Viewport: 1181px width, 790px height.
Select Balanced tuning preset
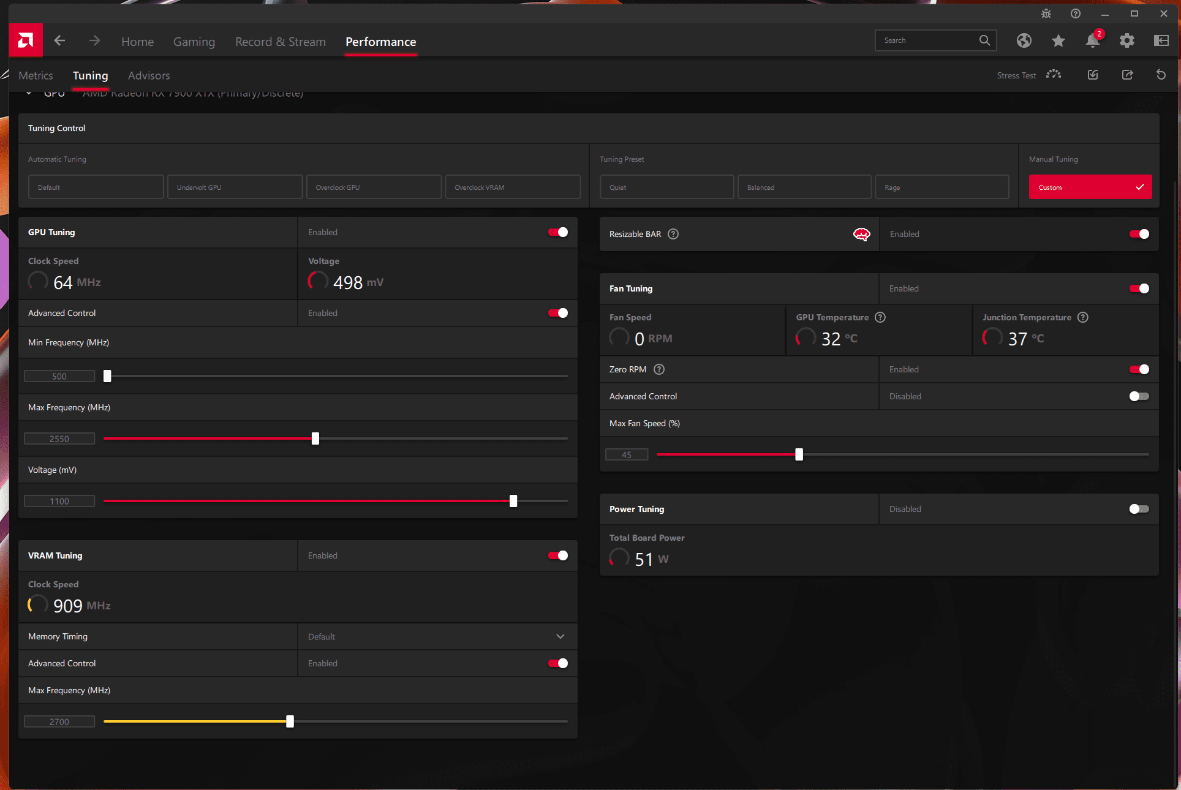[805, 187]
